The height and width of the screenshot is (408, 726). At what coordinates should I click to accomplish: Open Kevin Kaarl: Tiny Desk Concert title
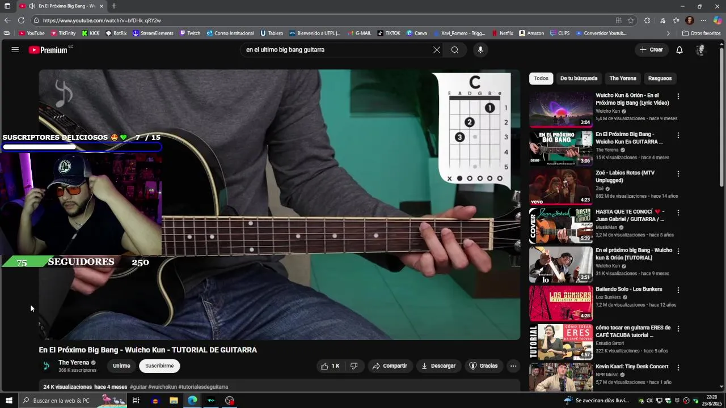(632, 367)
